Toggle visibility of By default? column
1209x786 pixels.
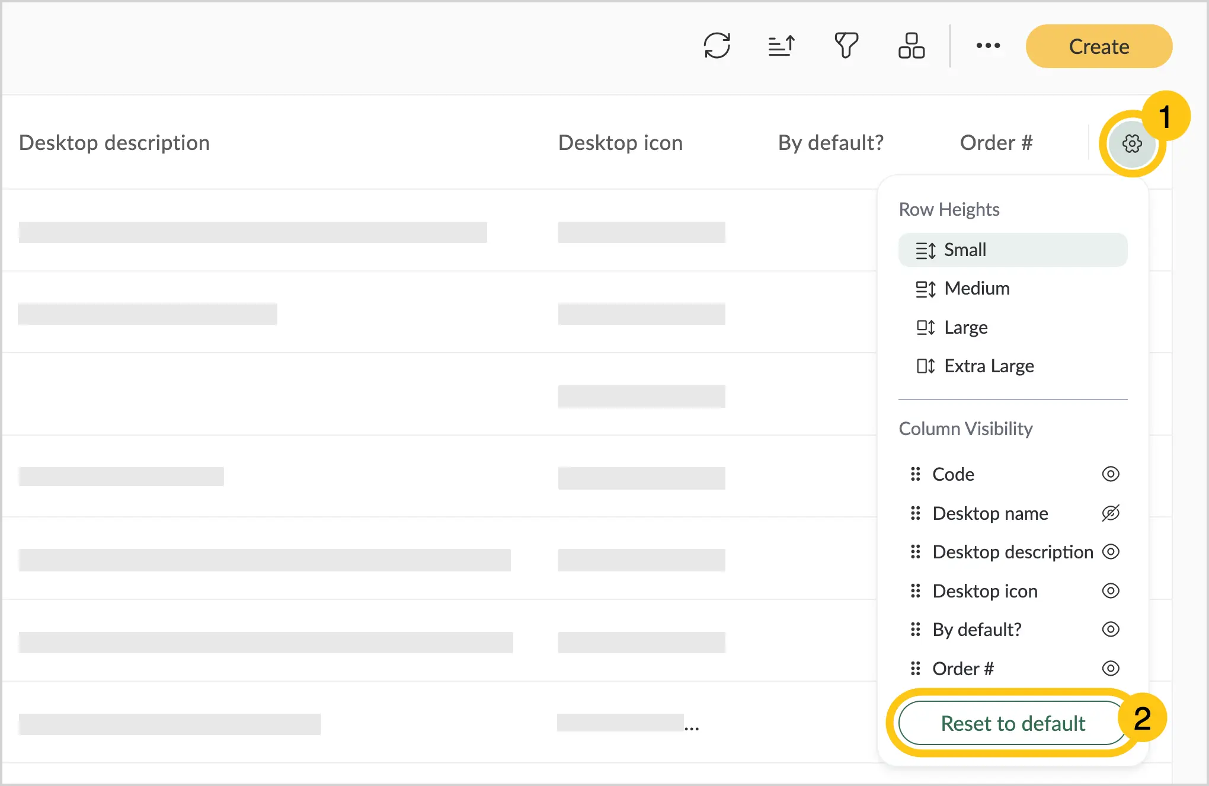pyautogui.click(x=1111, y=629)
